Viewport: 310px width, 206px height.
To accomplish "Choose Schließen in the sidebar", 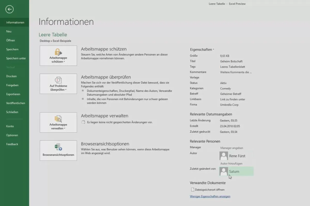I will coord(14,112).
